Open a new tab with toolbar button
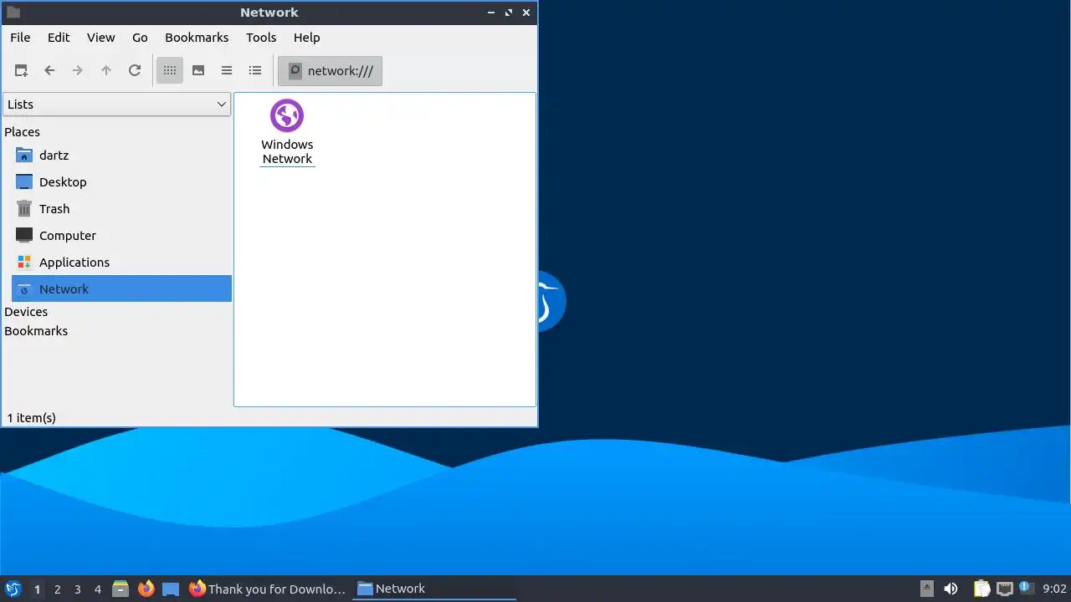Image resolution: width=1071 pixels, height=602 pixels. click(21, 71)
